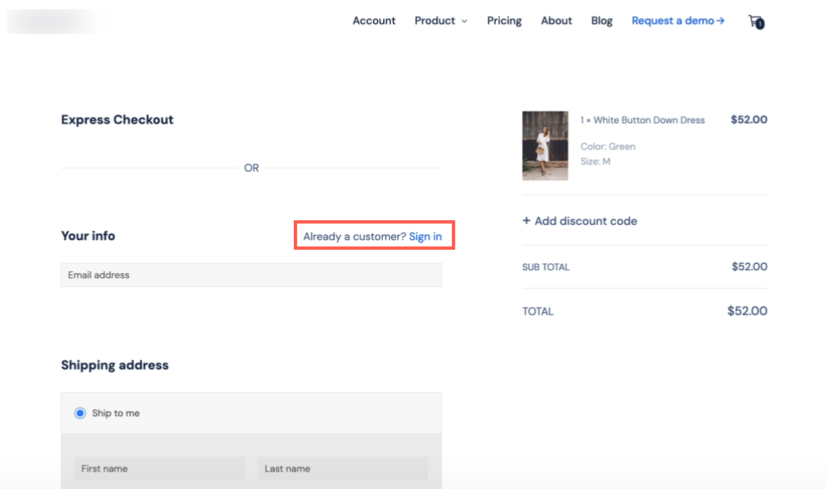The height and width of the screenshot is (489, 827).
Task: Go to the Pricing page
Action: (504, 21)
